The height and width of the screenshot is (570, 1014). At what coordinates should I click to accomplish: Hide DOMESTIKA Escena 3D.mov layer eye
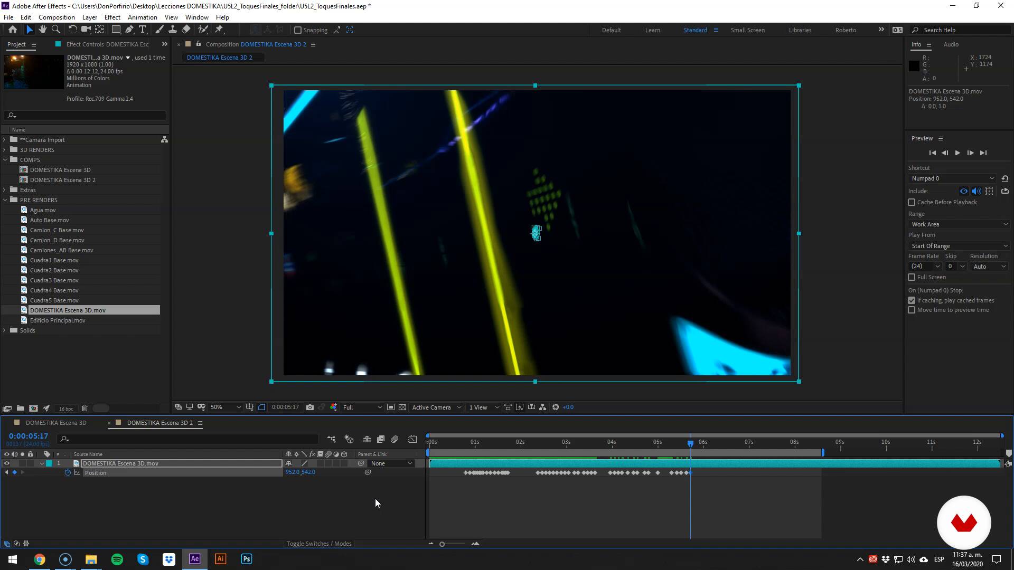(7, 464)
